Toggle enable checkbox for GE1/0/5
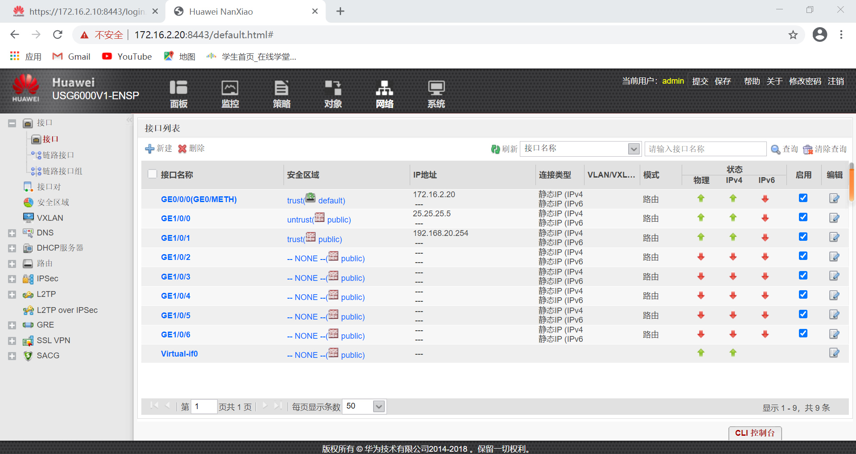The image size is (856, 454). pos(803,314)
